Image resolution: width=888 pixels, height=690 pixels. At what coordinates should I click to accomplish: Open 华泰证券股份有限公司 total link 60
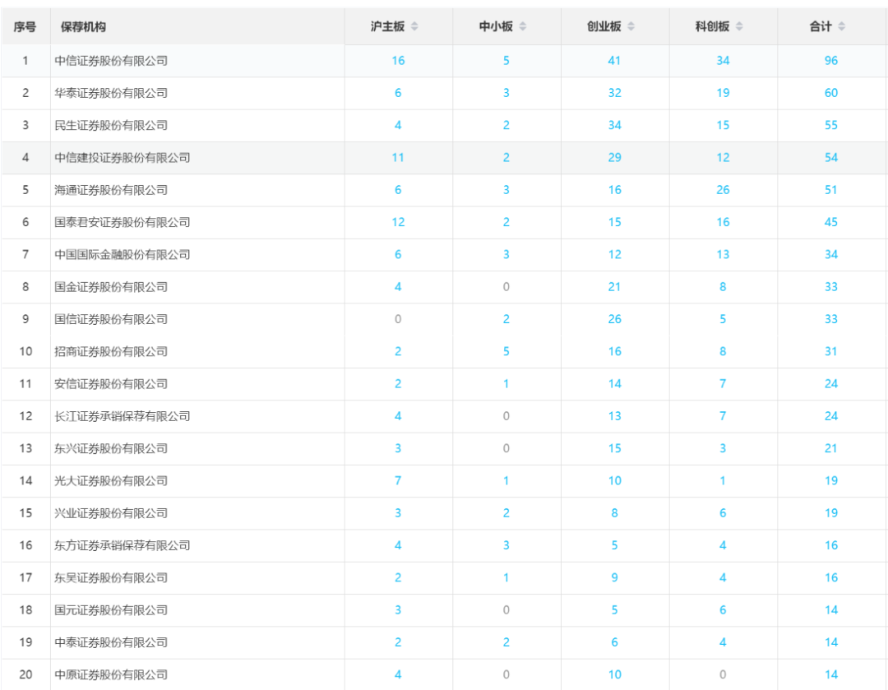click(x=830, y=93)
